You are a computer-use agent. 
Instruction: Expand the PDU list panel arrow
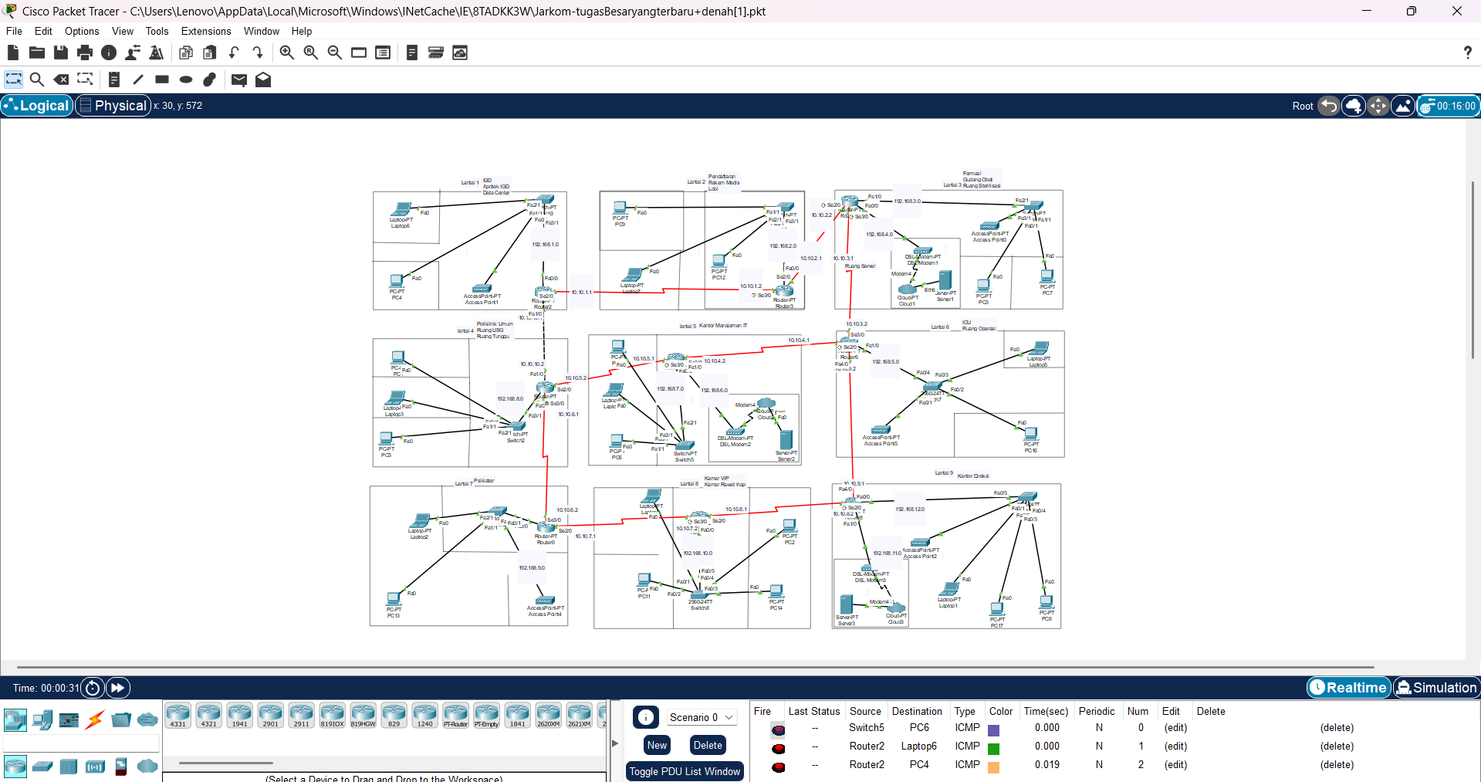tap(615, 743)
